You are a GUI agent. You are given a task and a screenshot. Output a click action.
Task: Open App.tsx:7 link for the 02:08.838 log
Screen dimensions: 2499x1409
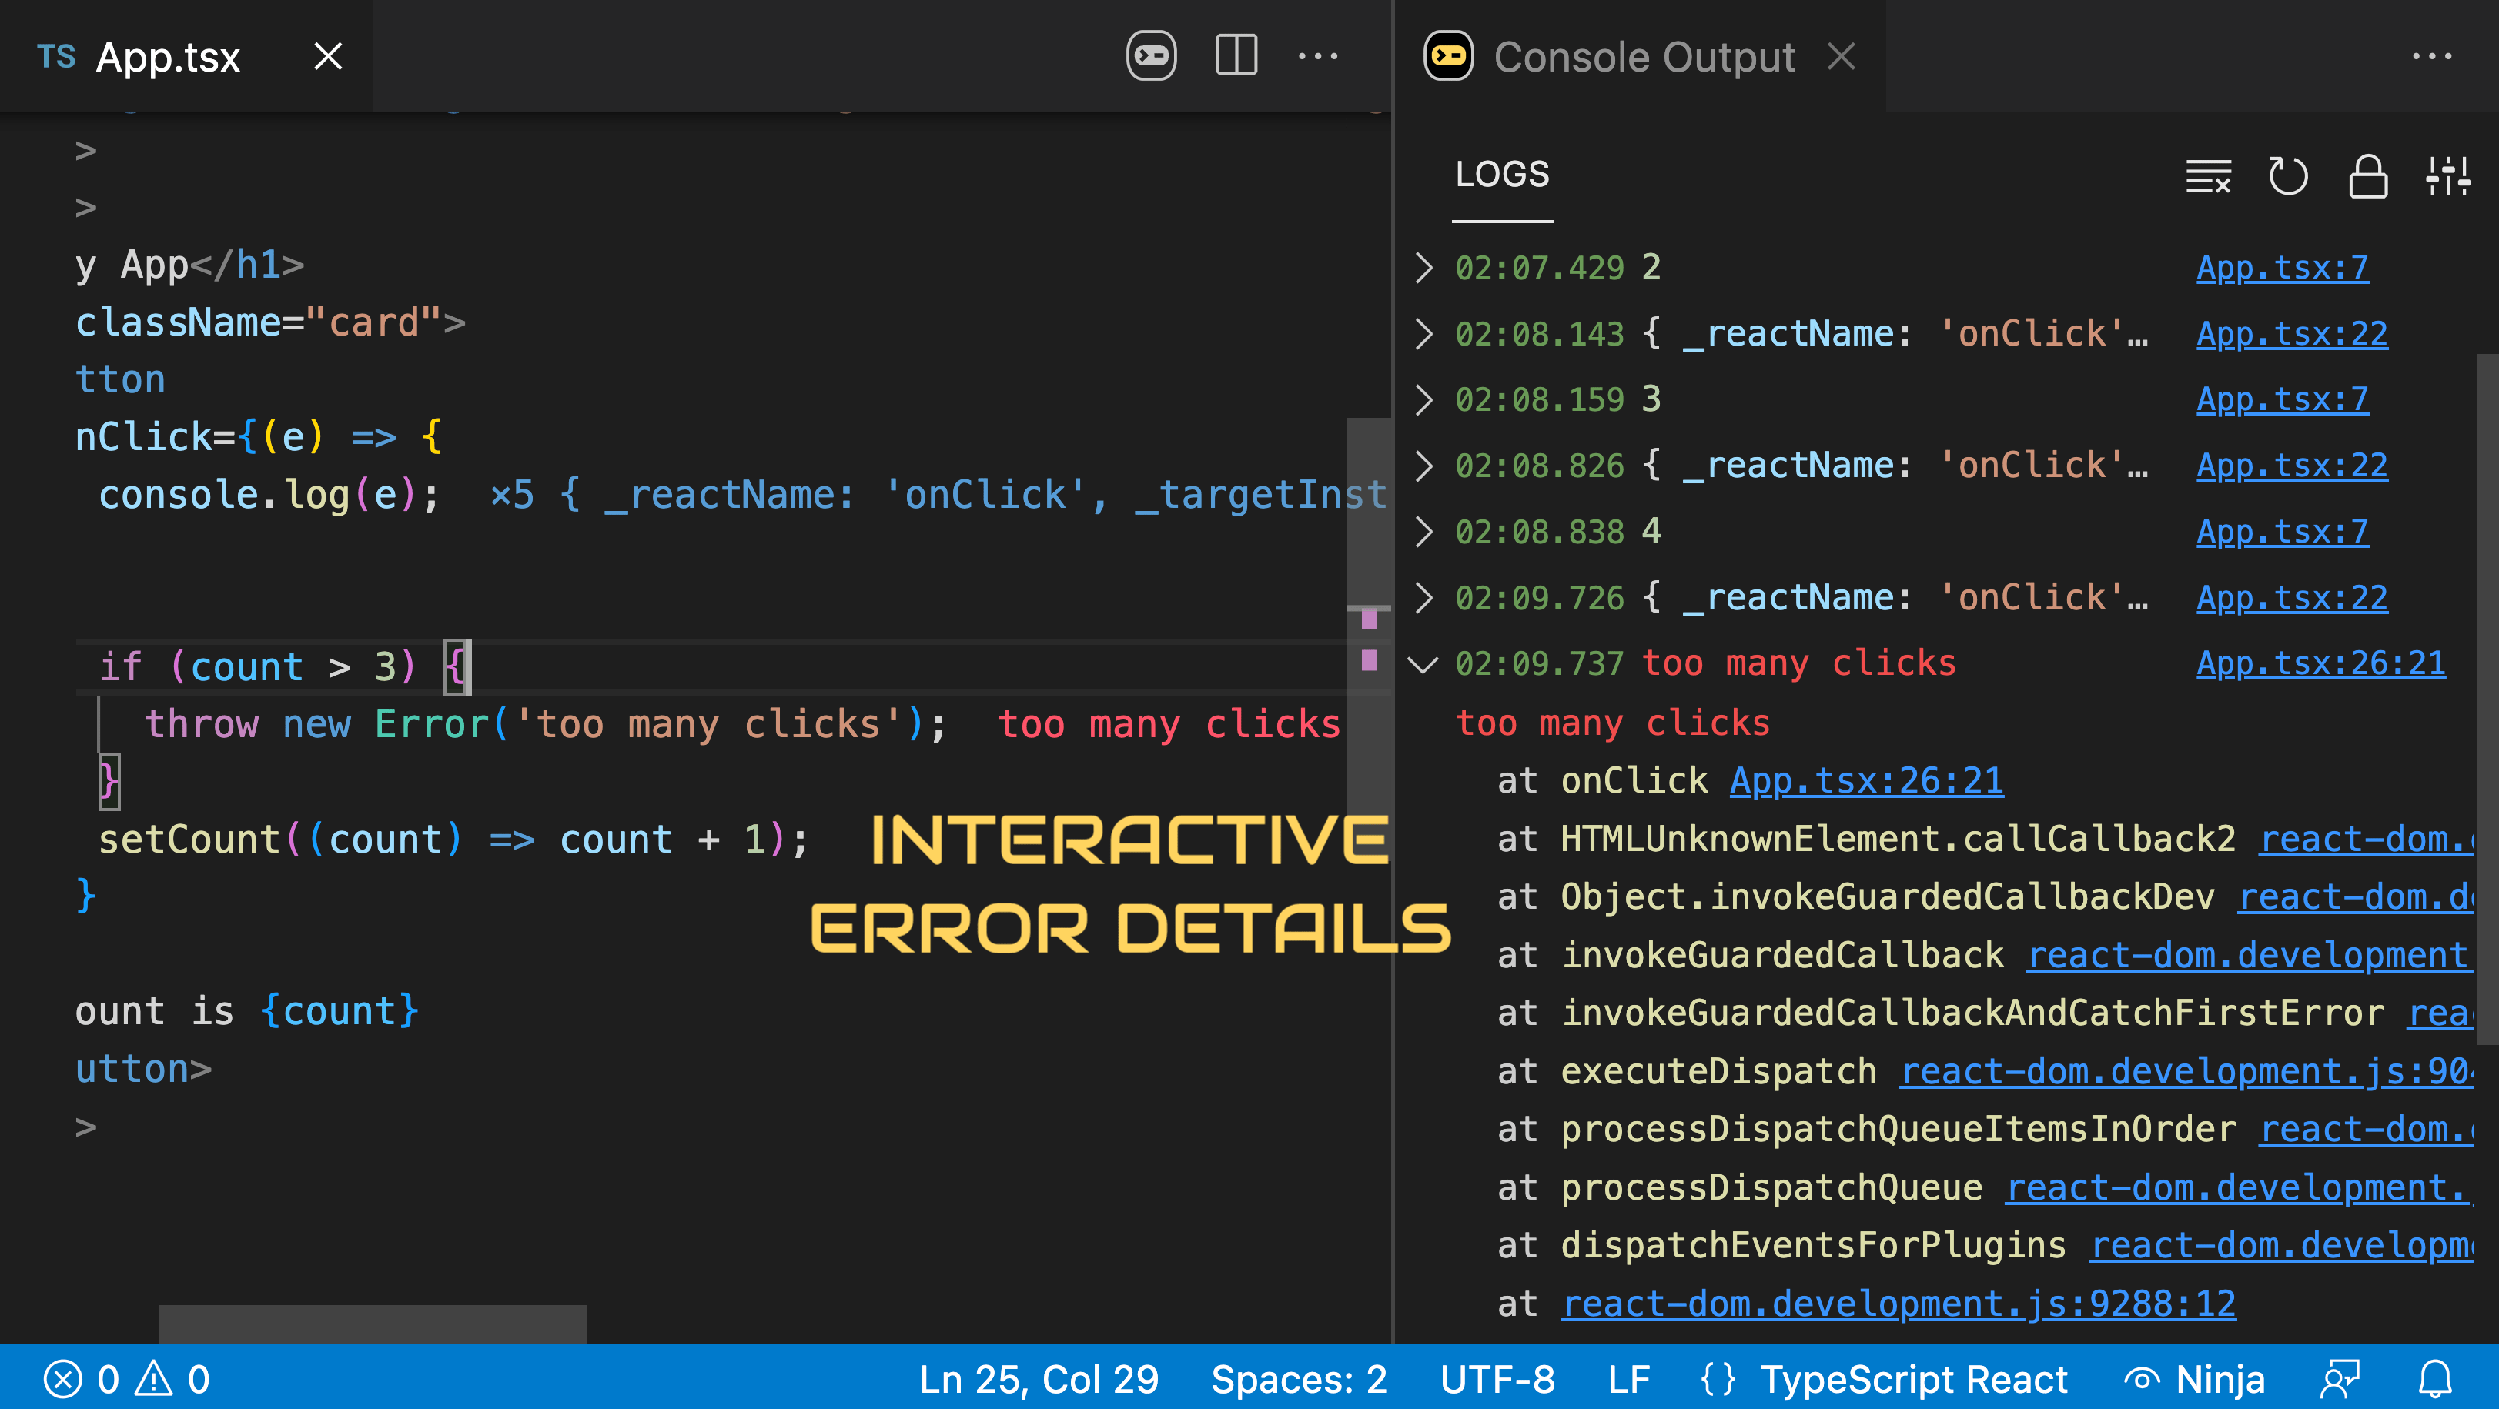[x=2282, y=532]
